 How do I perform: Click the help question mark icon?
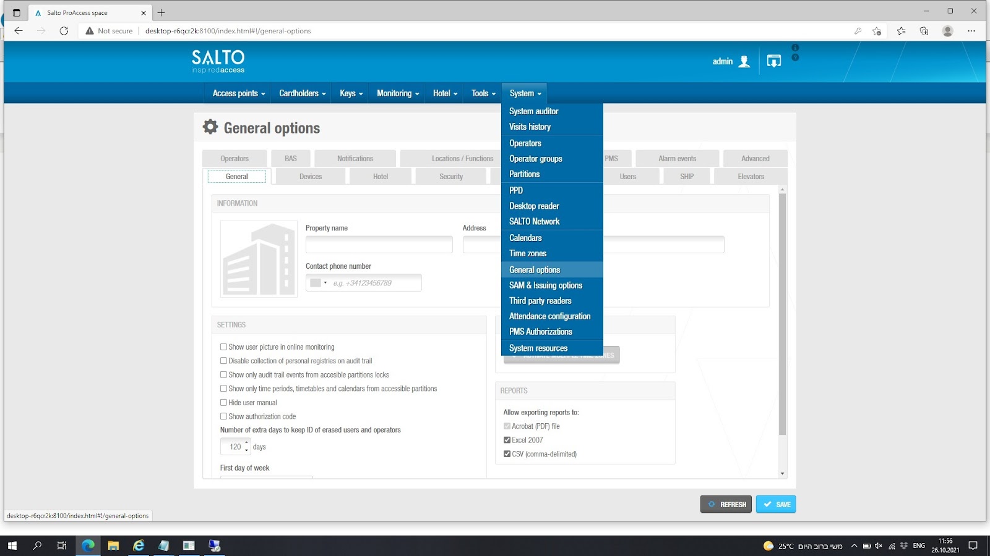click(795, 57)
